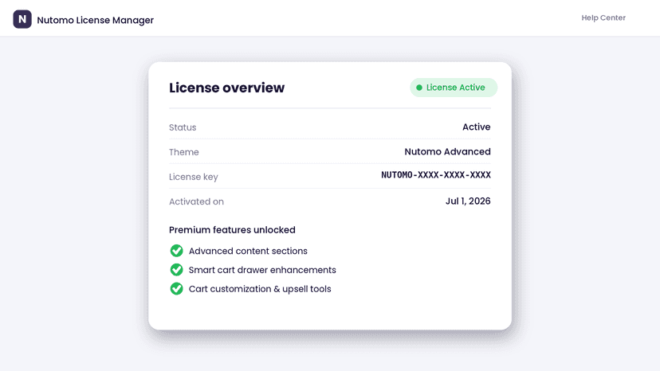Click checkmark beside Advanced content sections
This screenshot has height=371, width=660.
click(176, 251)
